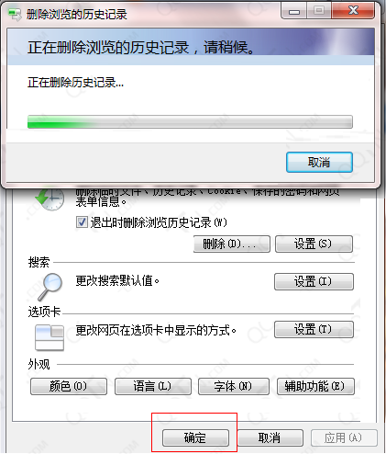Image resolution: width=386 pixels, height=454 pixels.
Task: Open the 删除(D)... browsing history button
Action: click(232, 244)
